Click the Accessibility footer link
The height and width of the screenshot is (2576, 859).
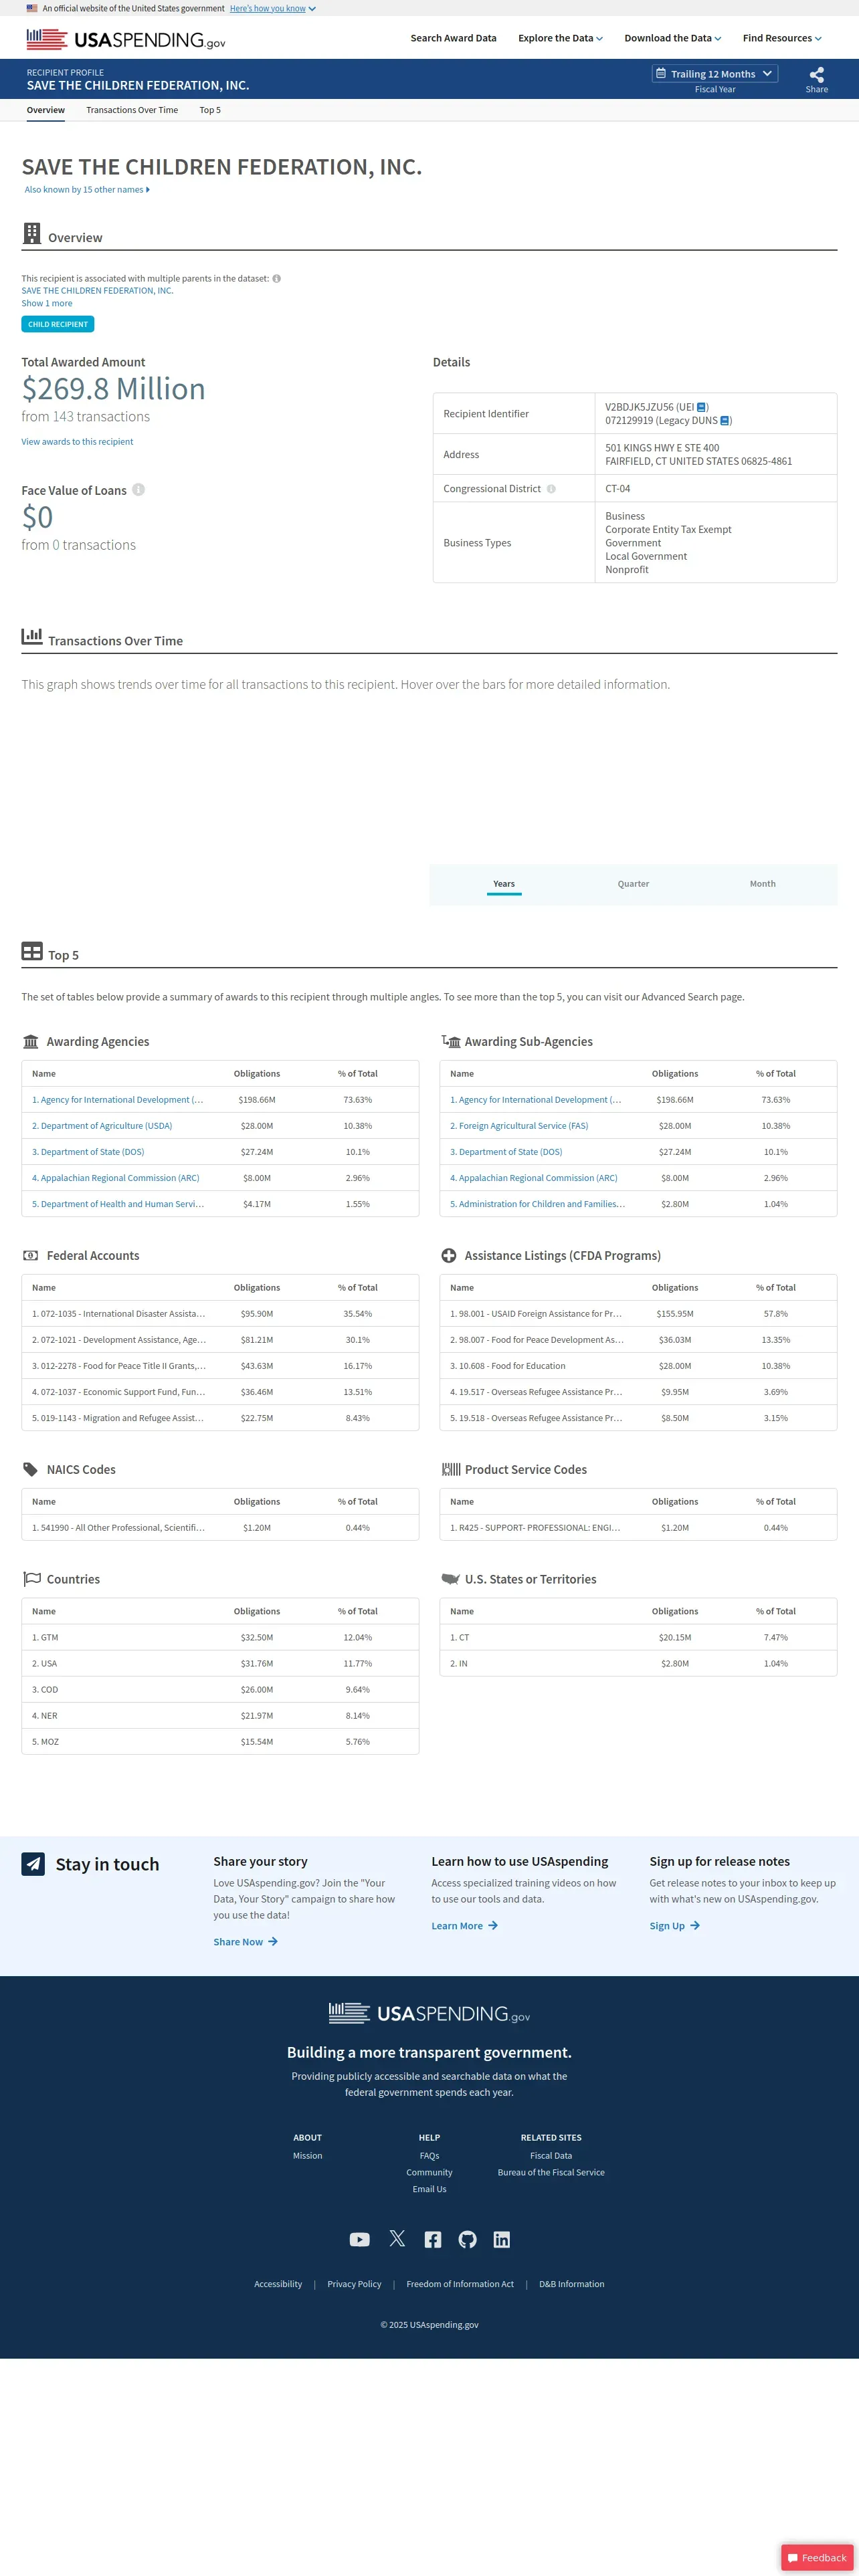tap(278, 2284)
